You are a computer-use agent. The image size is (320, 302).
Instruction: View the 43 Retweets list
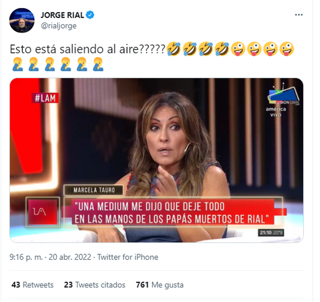pyautogui.click(x=33, y=285)
